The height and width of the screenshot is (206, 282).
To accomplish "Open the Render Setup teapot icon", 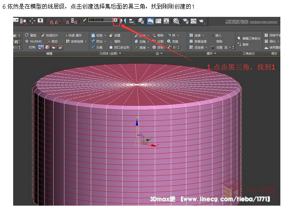I will pos(185,21).
